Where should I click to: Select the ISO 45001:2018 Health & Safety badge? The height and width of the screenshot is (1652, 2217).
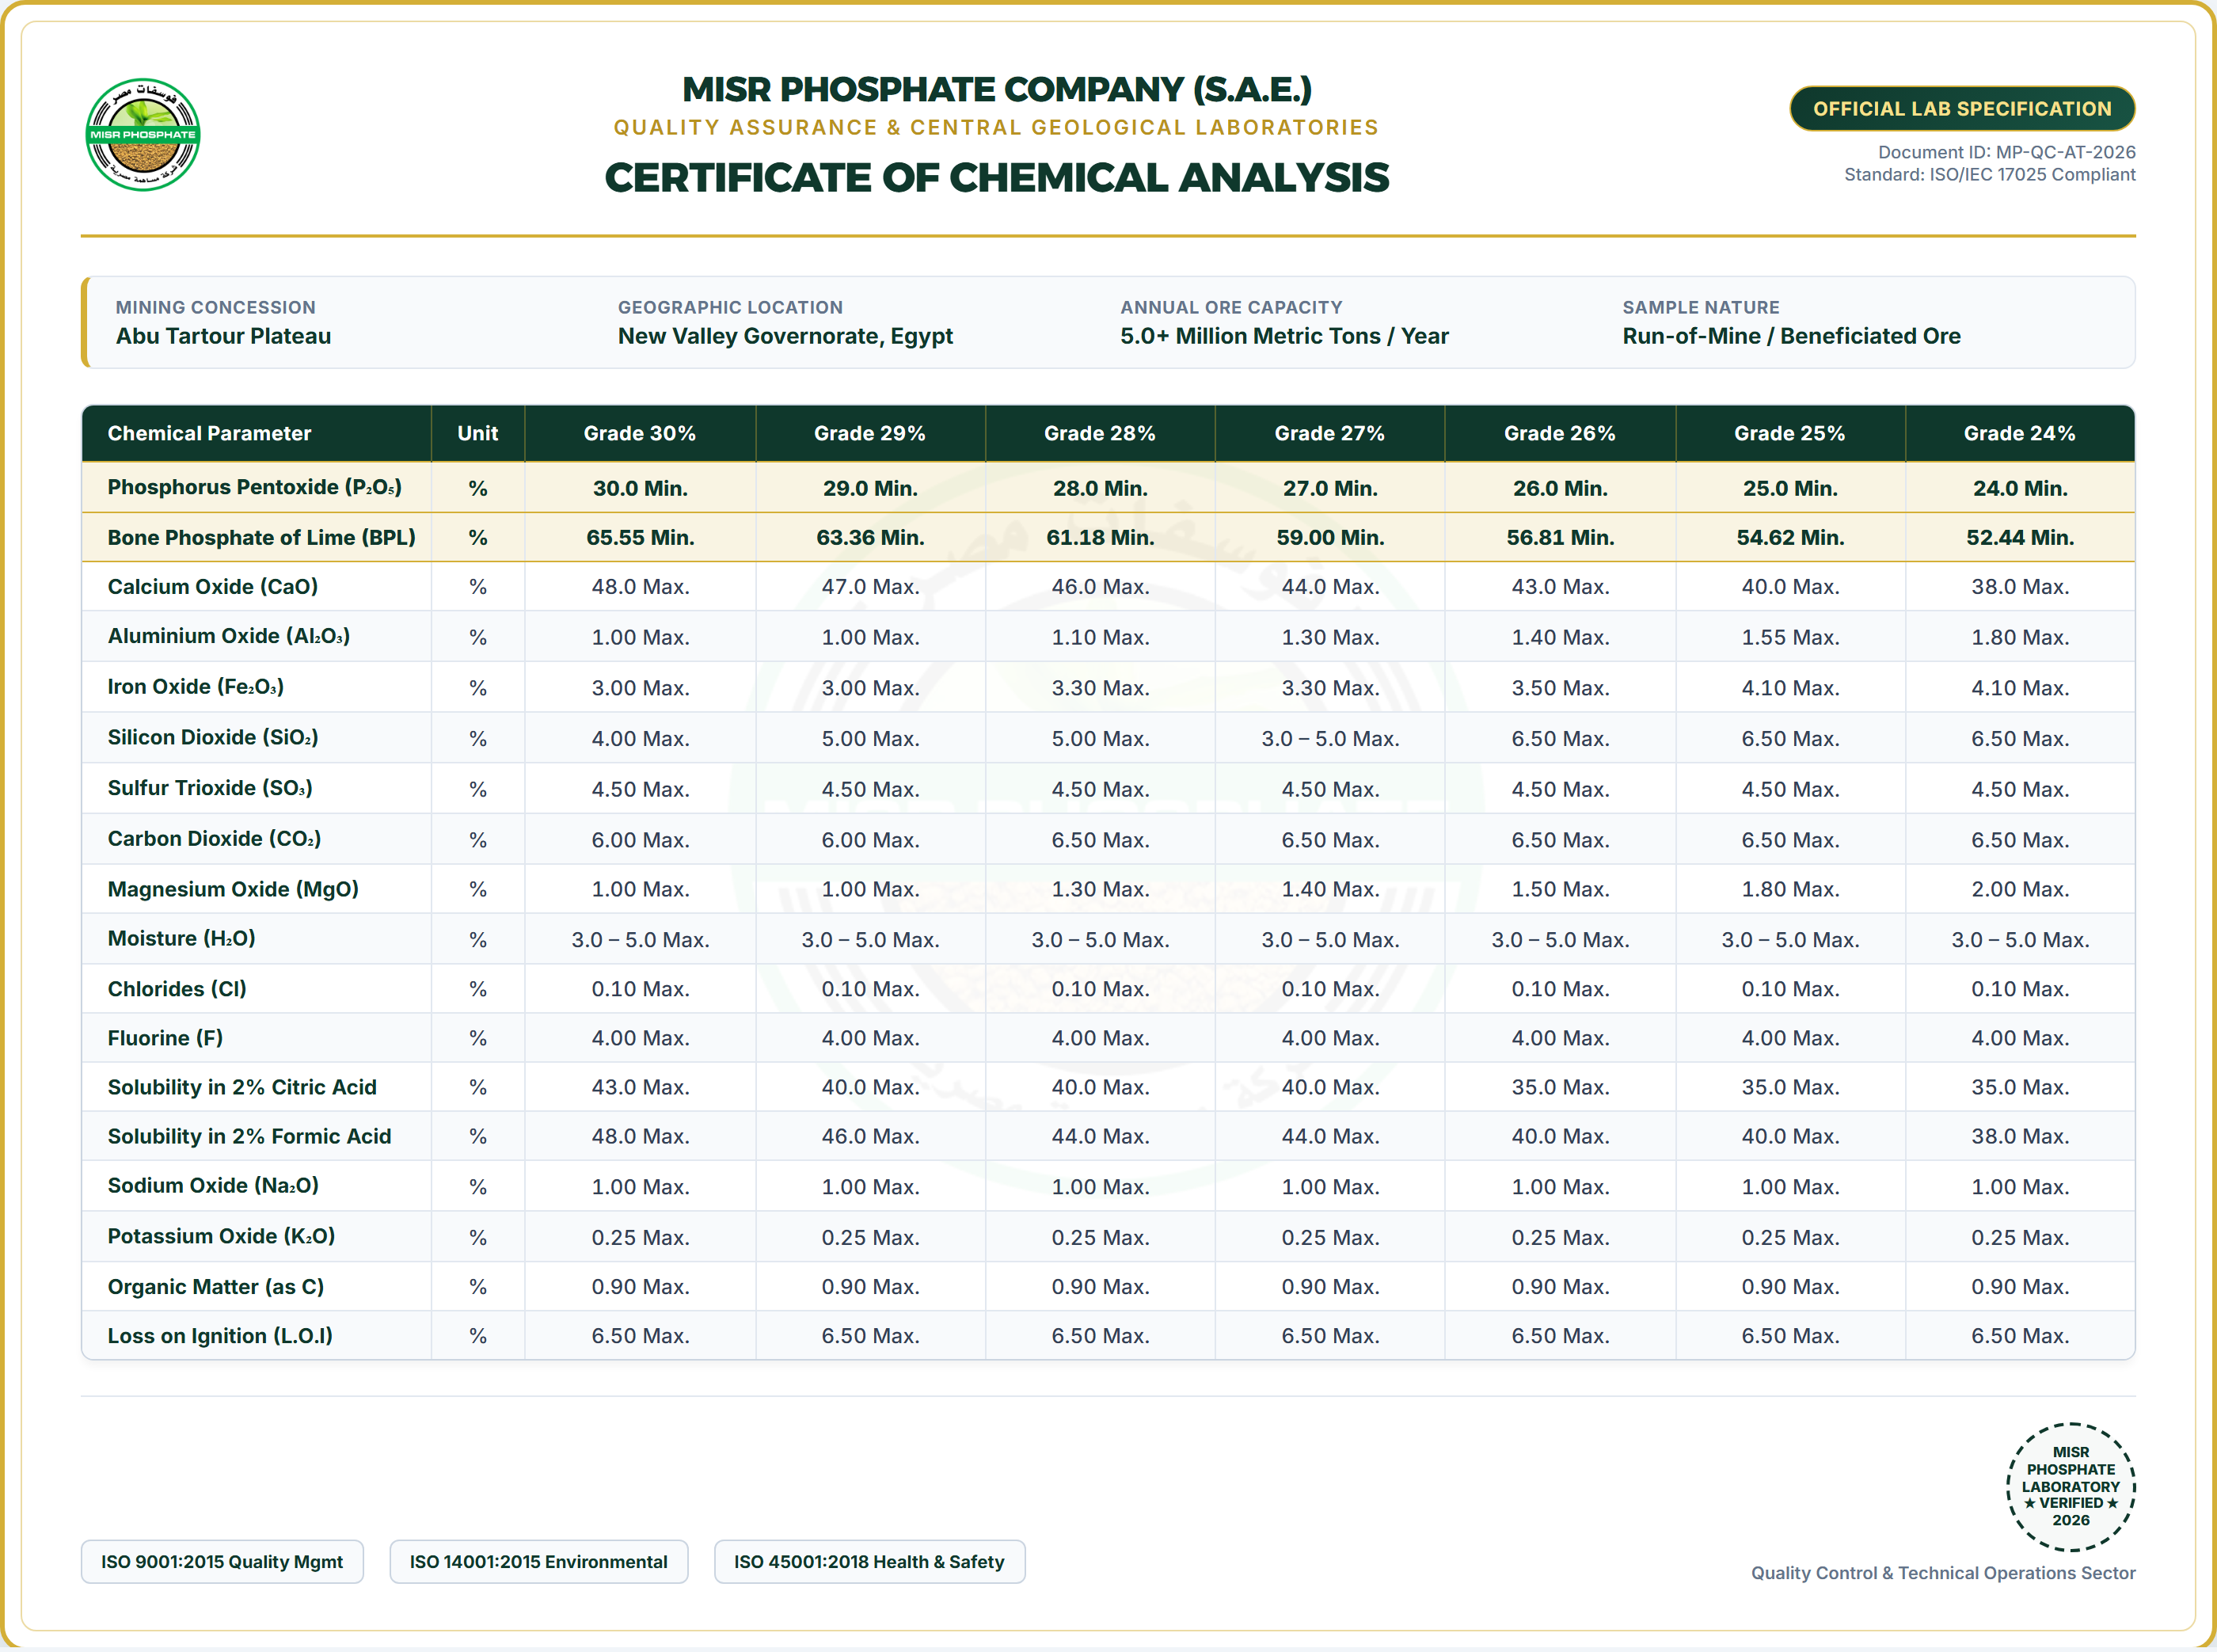tap(869, 1561)
